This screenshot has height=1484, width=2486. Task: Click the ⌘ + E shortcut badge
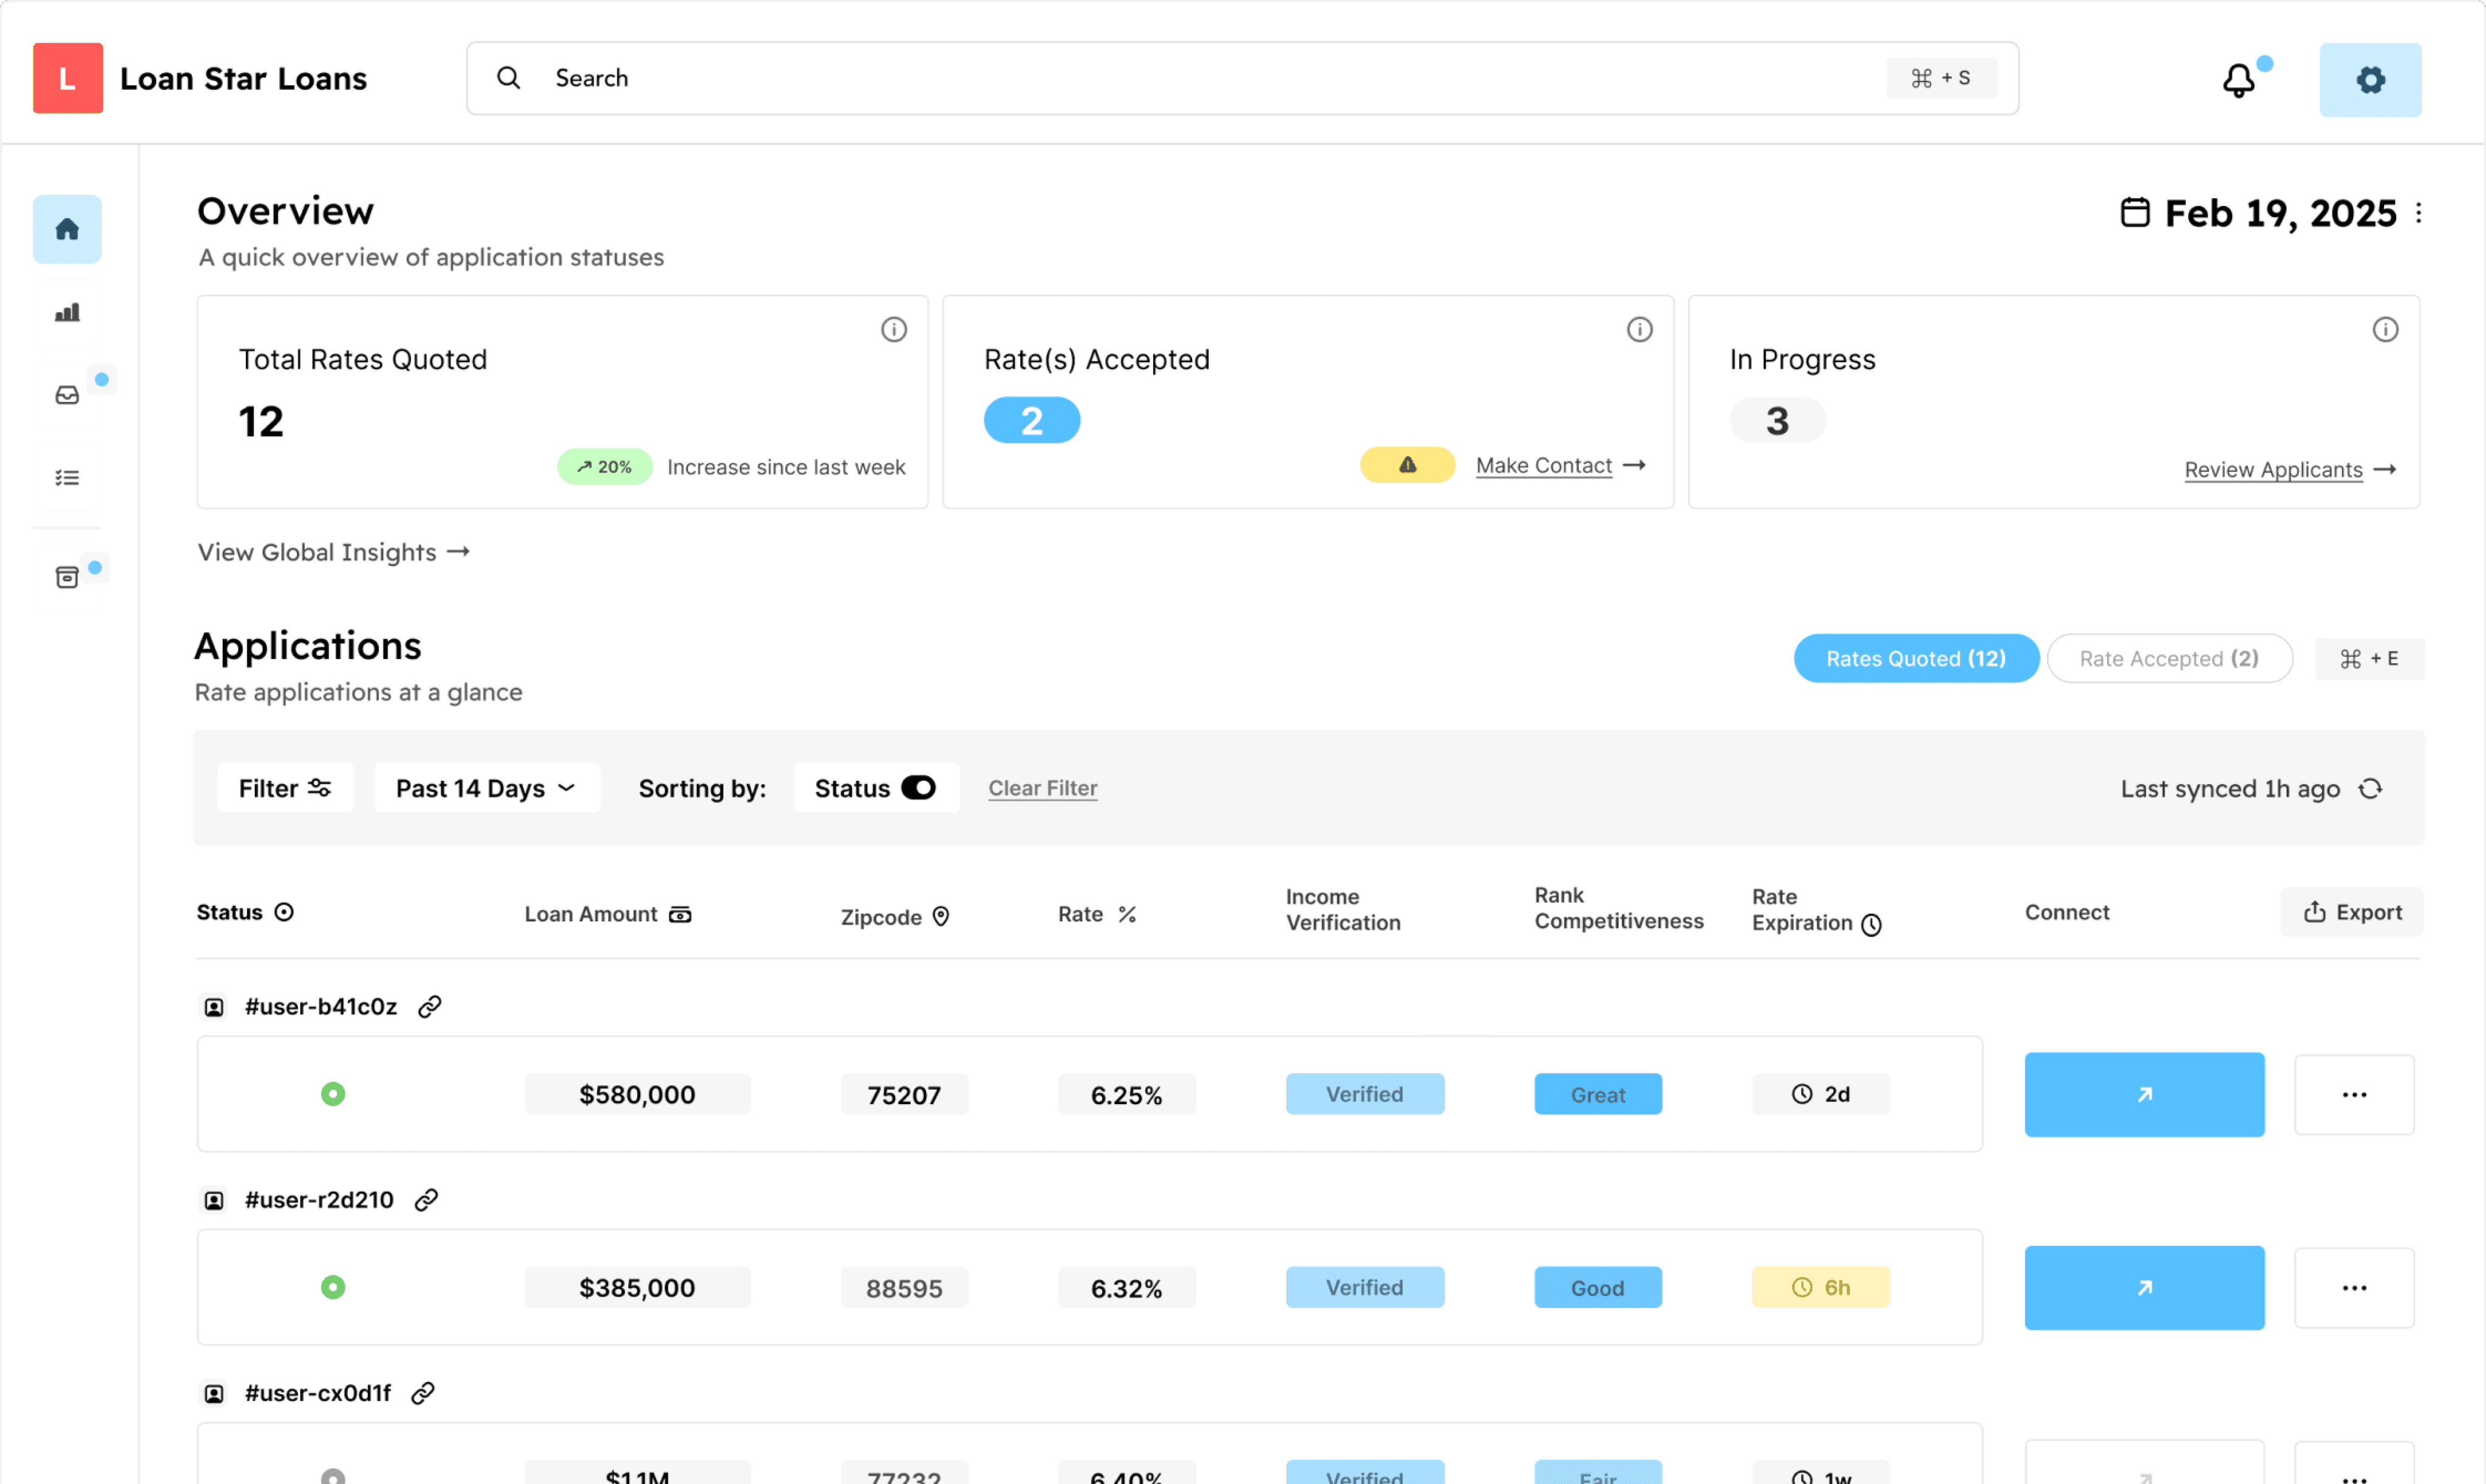(x=2369, y=658)
